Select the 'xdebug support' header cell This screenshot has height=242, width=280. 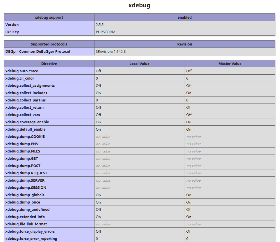tap(49, 17)
